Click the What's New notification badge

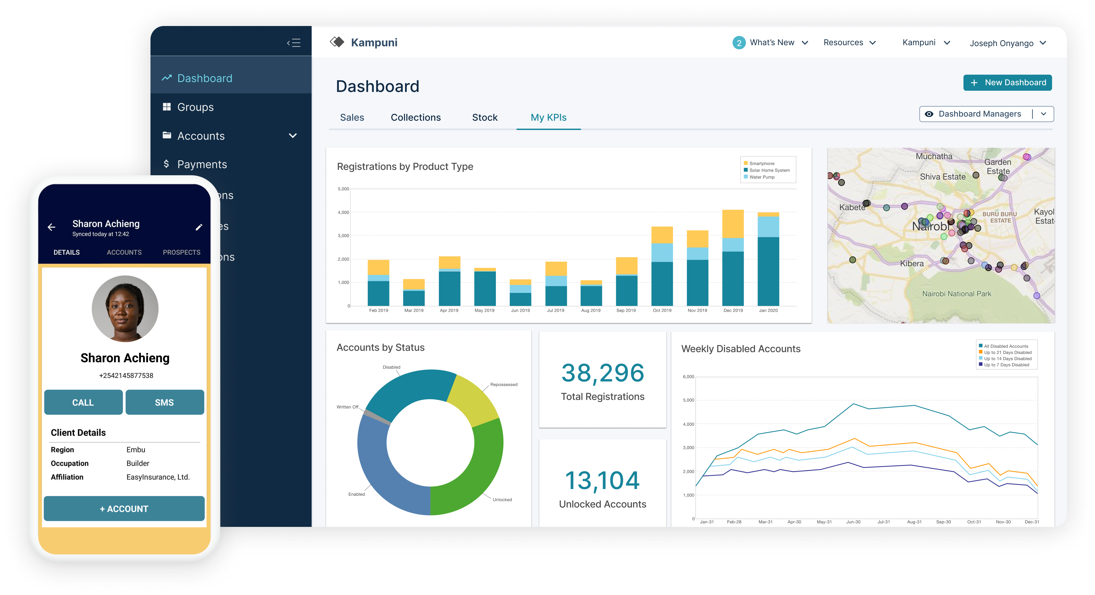[x=739, y=43]
